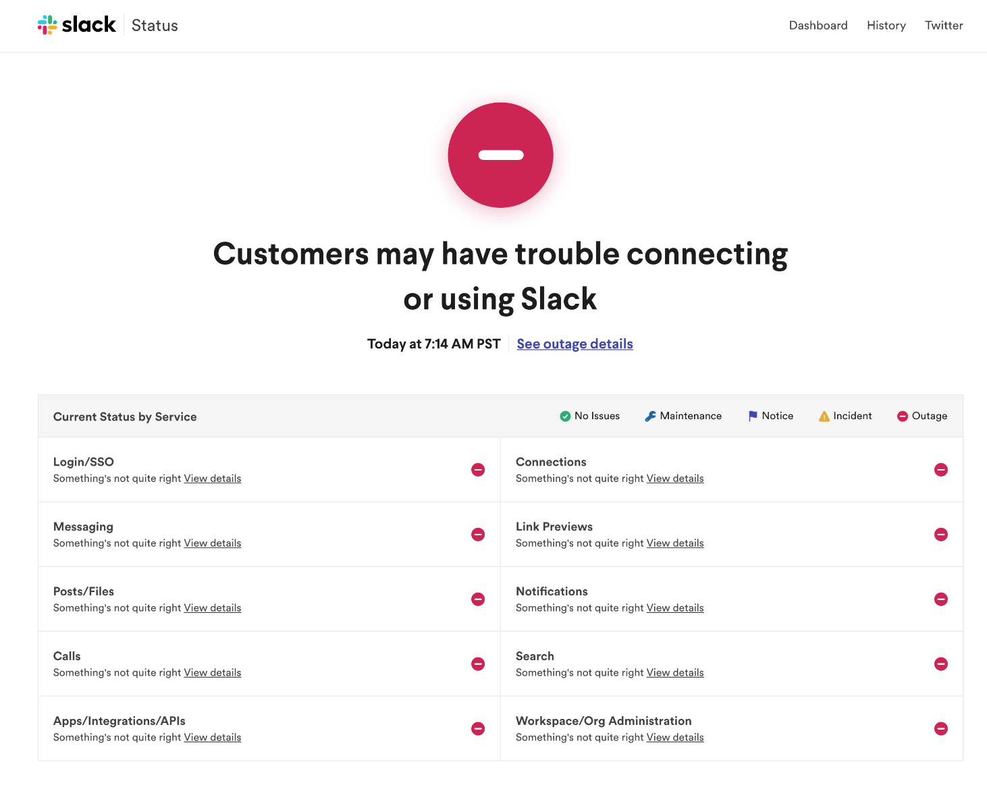Click the outage icon in the Search row
Screen dimensions: 987x810
pos(941,664)
